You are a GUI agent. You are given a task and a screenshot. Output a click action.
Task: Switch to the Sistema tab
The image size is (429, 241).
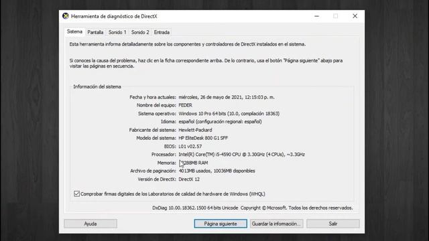74,31
